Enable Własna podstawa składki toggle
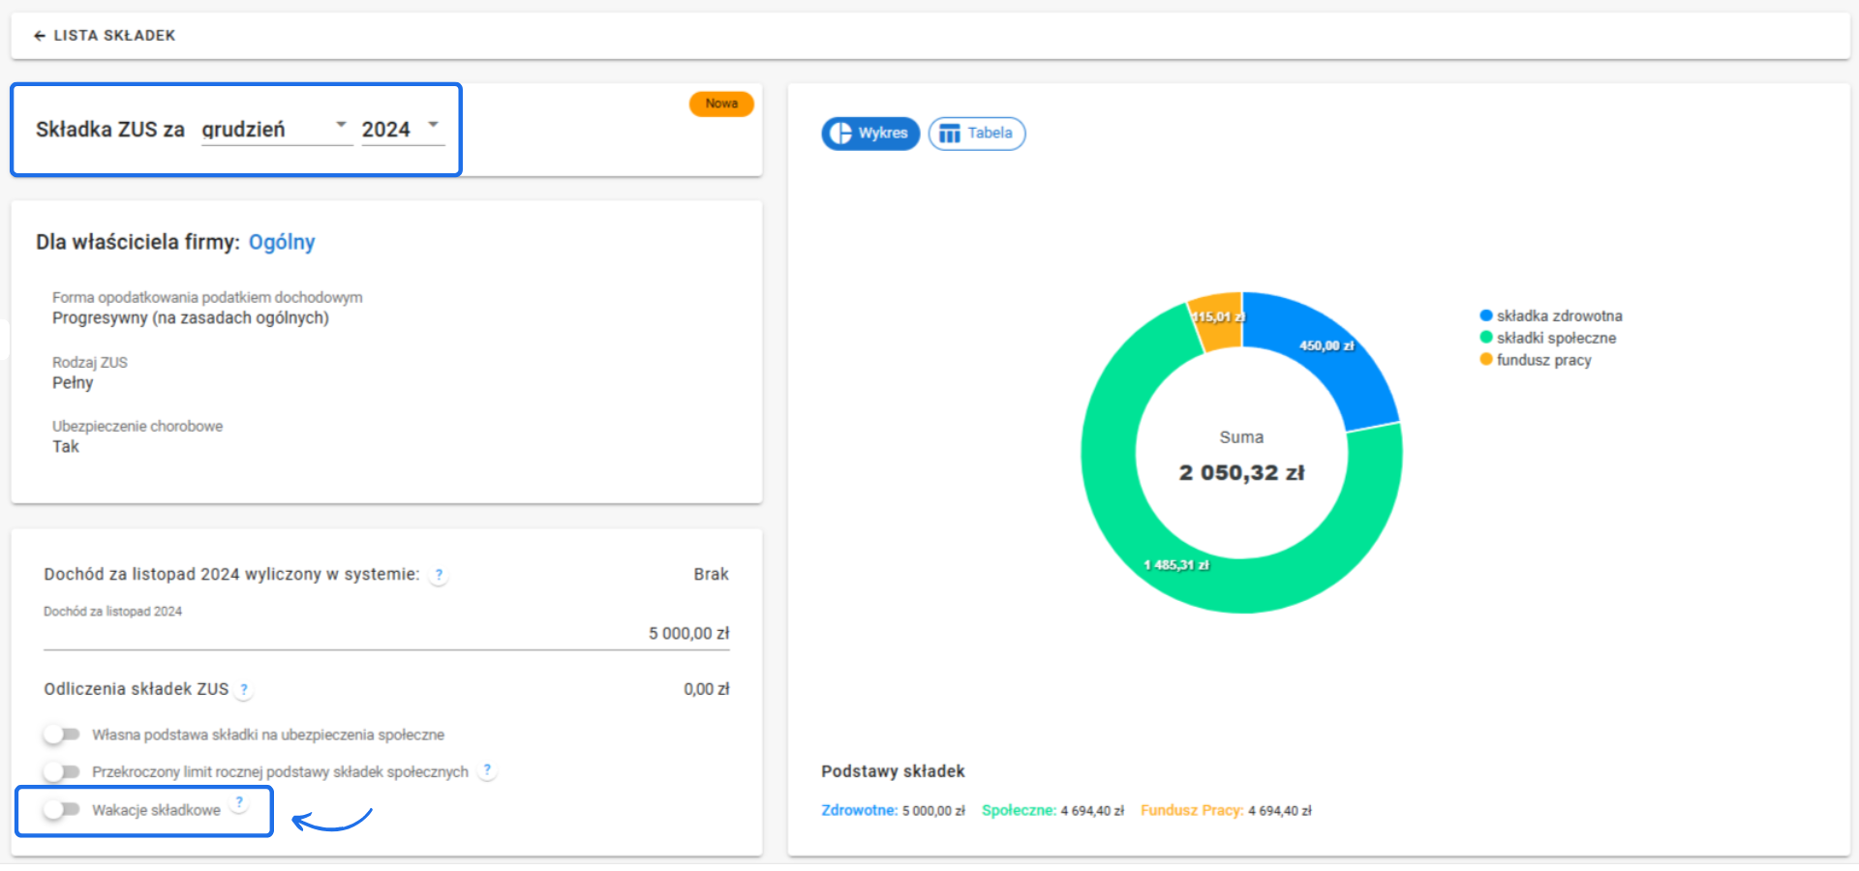1859x871 pixels. click(61, 735)
